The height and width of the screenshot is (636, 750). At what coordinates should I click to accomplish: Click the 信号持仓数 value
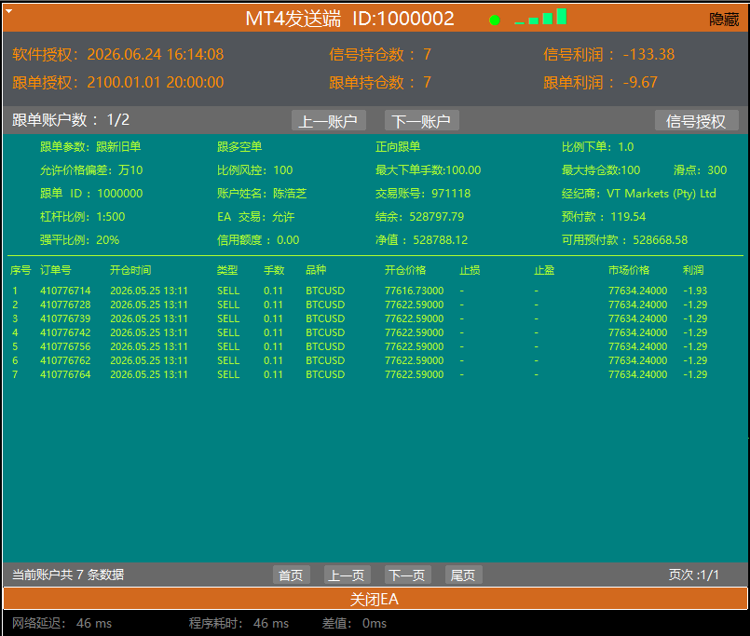point(427,55)
